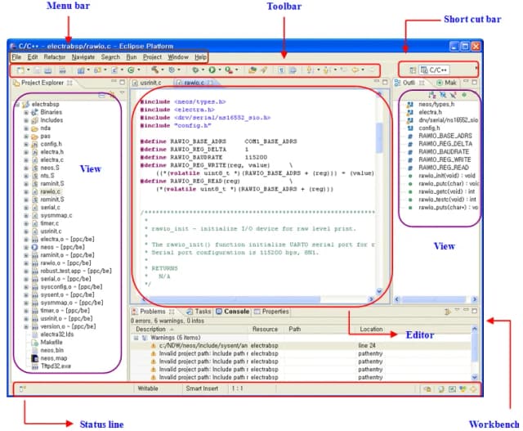Click the editor vertical scrollbar thumb

379,137
